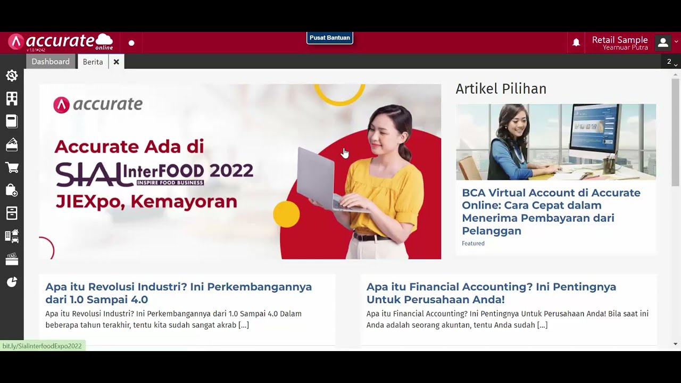Open the Inventory cabinet sidebar icon
This screenshot has width=681, height=383.
[x=12, y=213]
